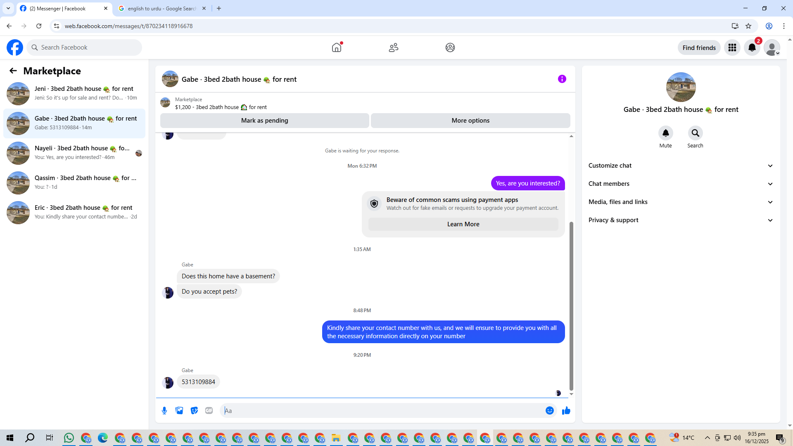This screenshot has width=793, height=446.
Task: Send a thumbs up like
Action: tap(566, 410)
